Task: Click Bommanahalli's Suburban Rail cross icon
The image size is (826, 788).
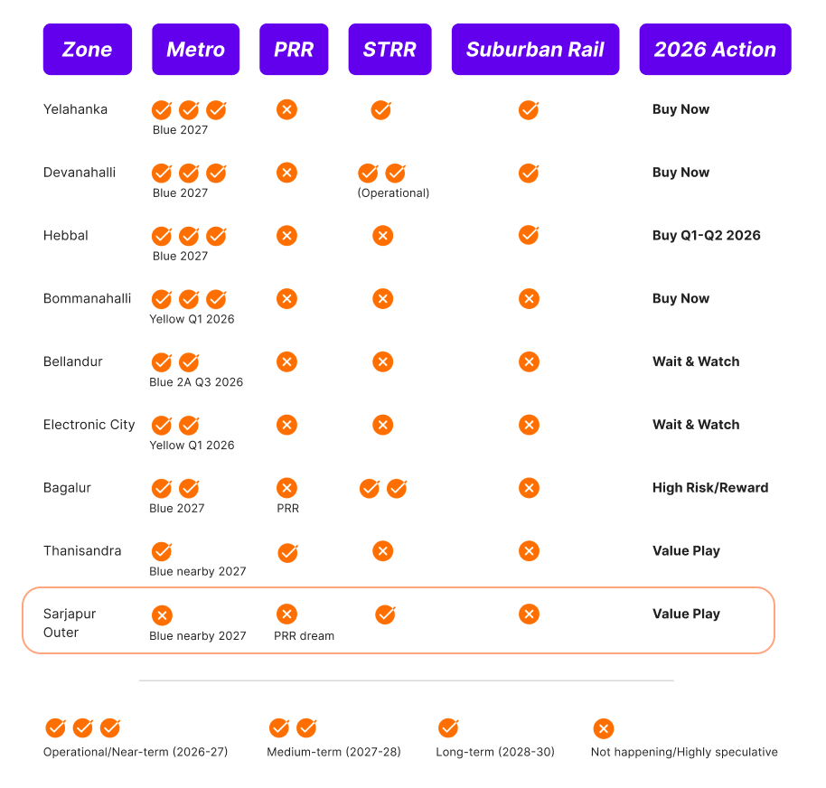Action: tap(529, 298)
